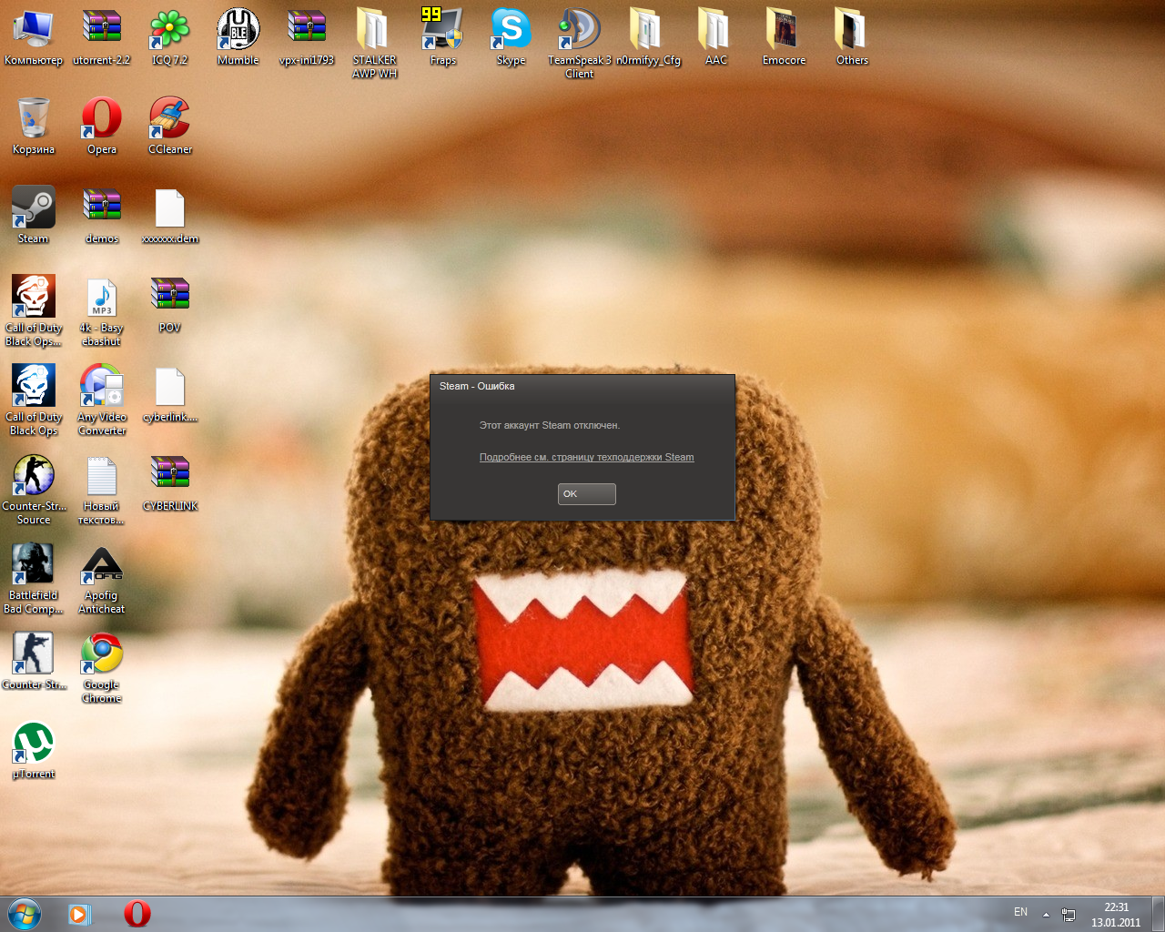This screenshot has height=932, width=1165.
Task: Launch the media player from the taskbar
Action: pos(80,914)
